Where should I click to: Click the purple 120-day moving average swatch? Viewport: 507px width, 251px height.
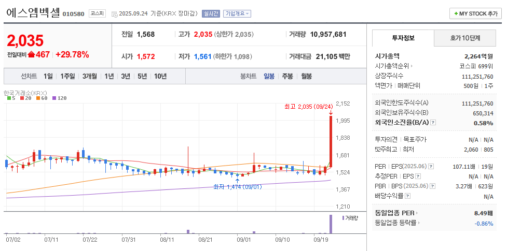point(53,98)
